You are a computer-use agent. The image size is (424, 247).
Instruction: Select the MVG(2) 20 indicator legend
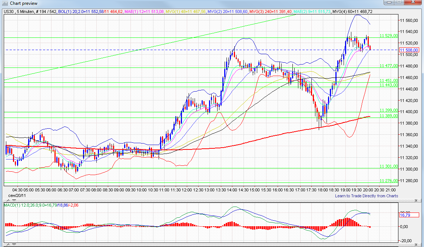(228, 11)
